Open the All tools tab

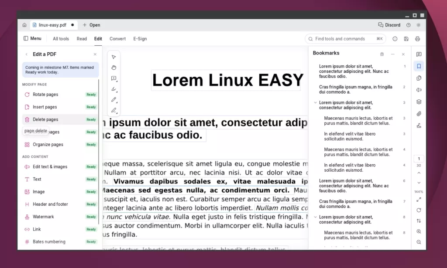click(x=61, y=39)
